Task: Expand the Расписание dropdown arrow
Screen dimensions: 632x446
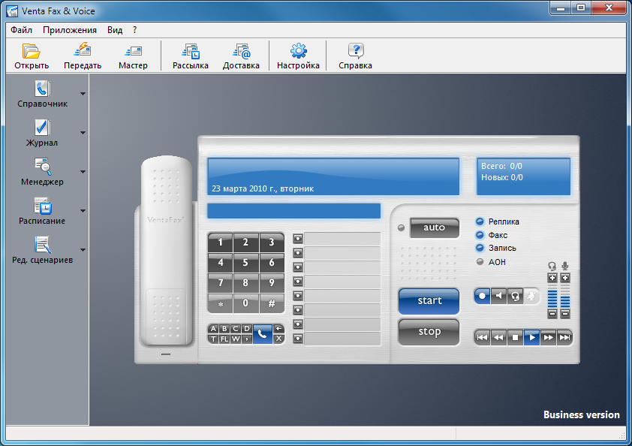Action: pyautogui.click(x=83, y=211)
